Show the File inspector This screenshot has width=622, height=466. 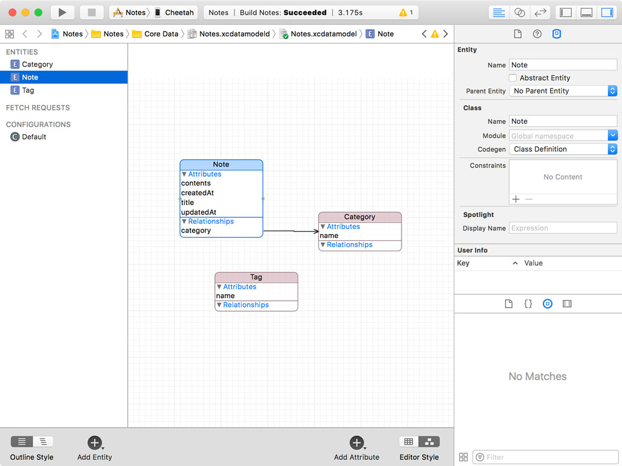point(518,33)
